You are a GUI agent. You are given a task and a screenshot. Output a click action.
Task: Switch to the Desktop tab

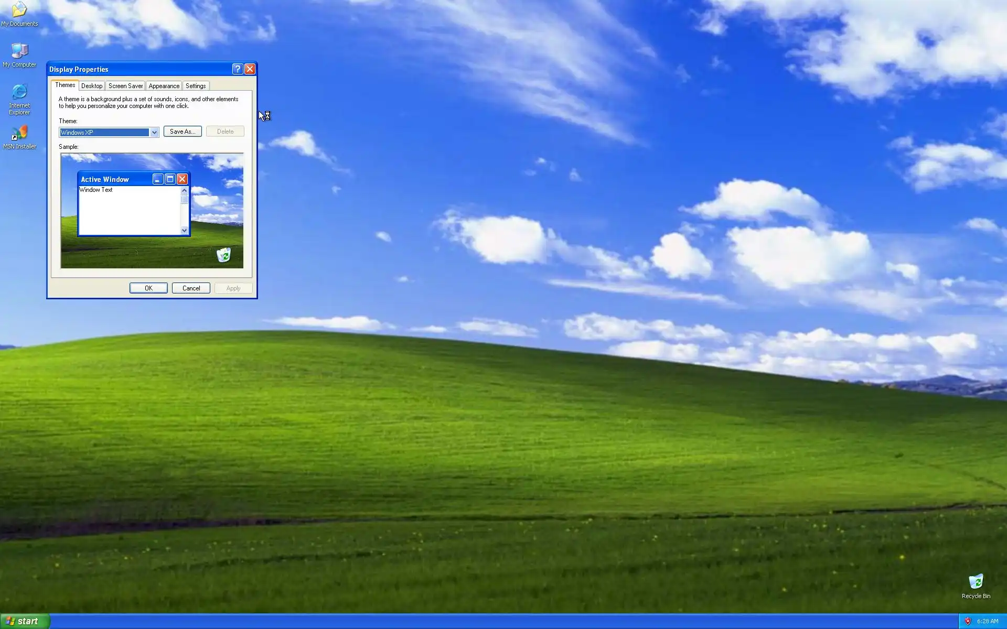[92, 86]
